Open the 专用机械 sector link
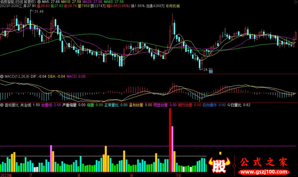Screen dimensions: 298x177 click(172, 6)
